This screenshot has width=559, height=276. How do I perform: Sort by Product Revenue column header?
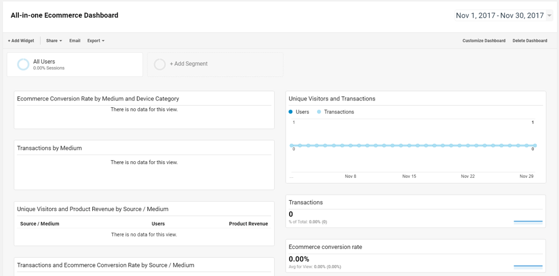(x=248, y=224)
